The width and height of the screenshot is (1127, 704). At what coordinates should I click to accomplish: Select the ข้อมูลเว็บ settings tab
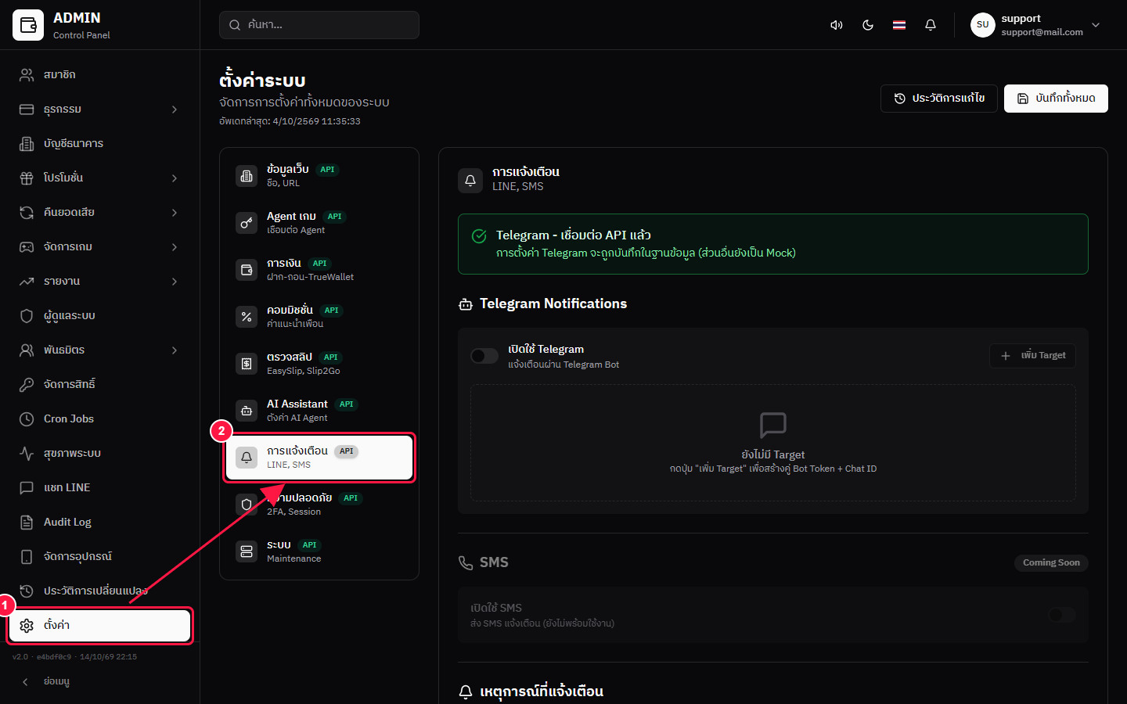coord(319,176)
